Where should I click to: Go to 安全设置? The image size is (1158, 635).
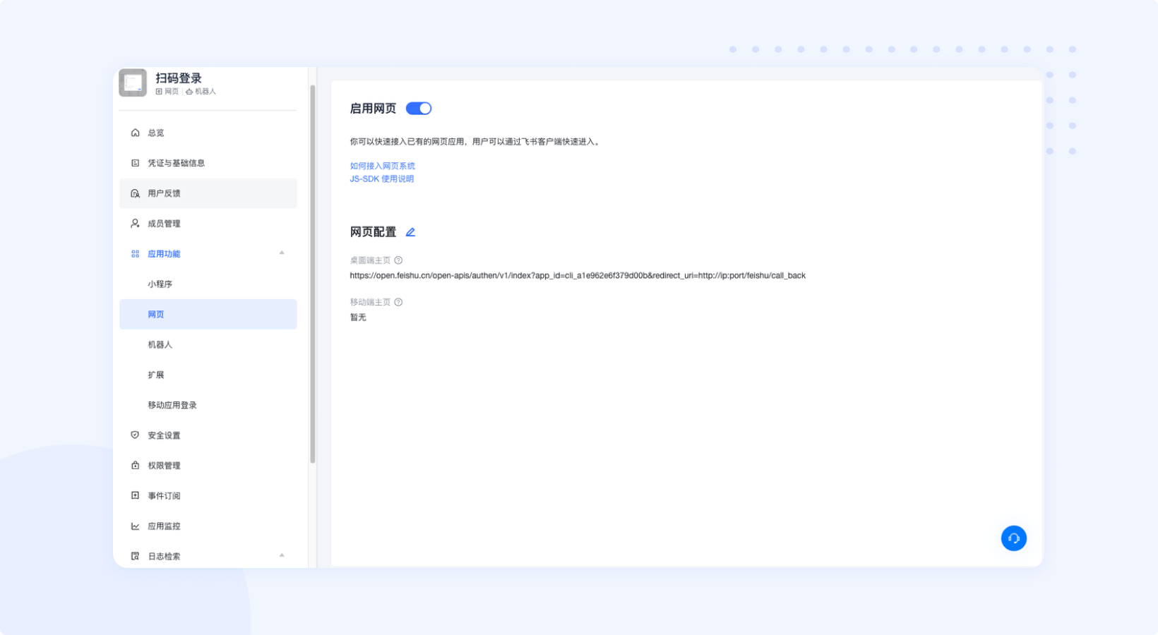pos(208,435)
